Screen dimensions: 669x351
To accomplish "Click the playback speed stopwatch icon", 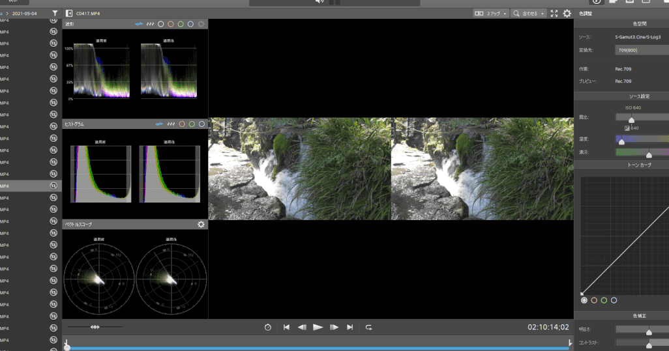I will [x=268, y=328].
